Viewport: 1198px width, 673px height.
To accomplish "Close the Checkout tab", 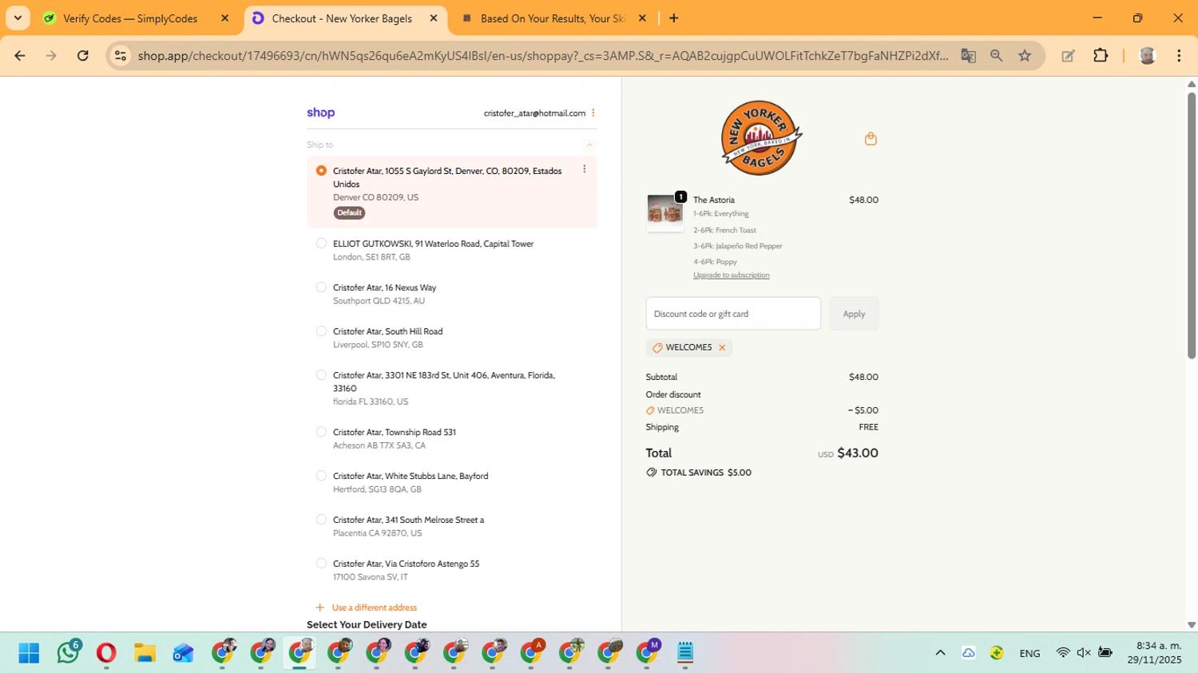I will pyautogui.click(x=434, y=18).
